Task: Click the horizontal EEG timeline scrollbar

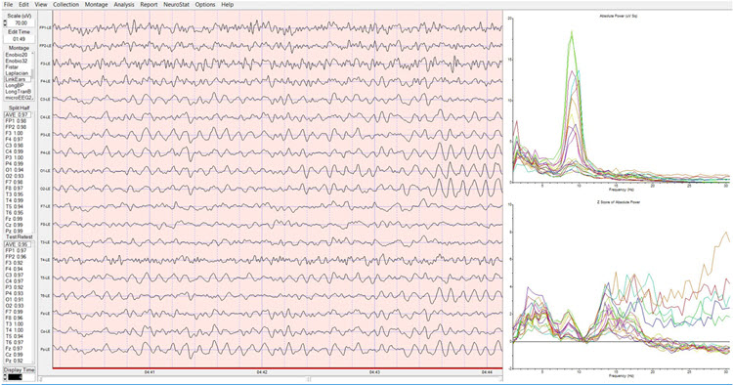Action: coord(270,379)
